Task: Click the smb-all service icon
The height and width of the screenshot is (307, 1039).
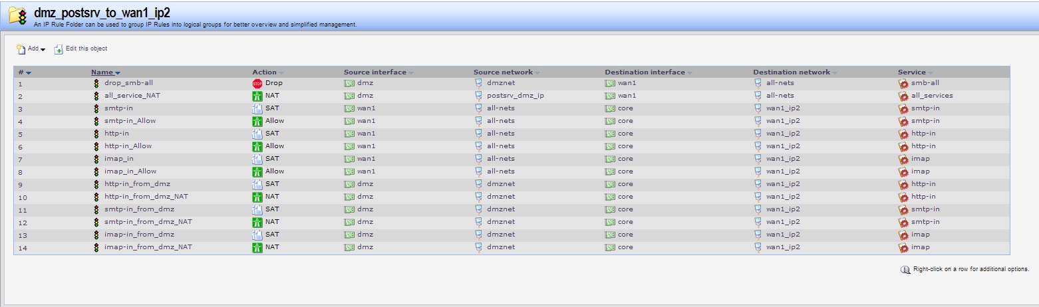Action: coord(903,84)
